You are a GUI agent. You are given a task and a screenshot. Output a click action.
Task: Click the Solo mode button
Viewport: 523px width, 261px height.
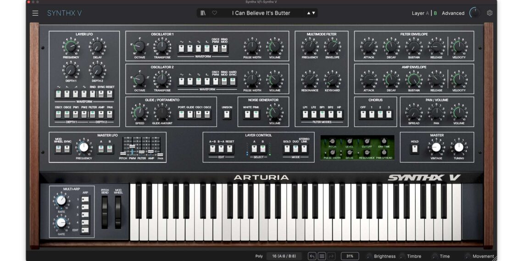click(287, 148)
